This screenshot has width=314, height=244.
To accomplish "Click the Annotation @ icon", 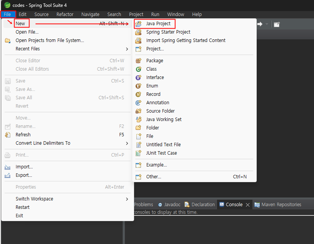I will [138, 103].
